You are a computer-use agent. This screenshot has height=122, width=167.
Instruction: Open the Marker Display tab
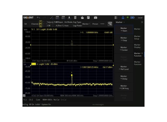tap(137, 46)
